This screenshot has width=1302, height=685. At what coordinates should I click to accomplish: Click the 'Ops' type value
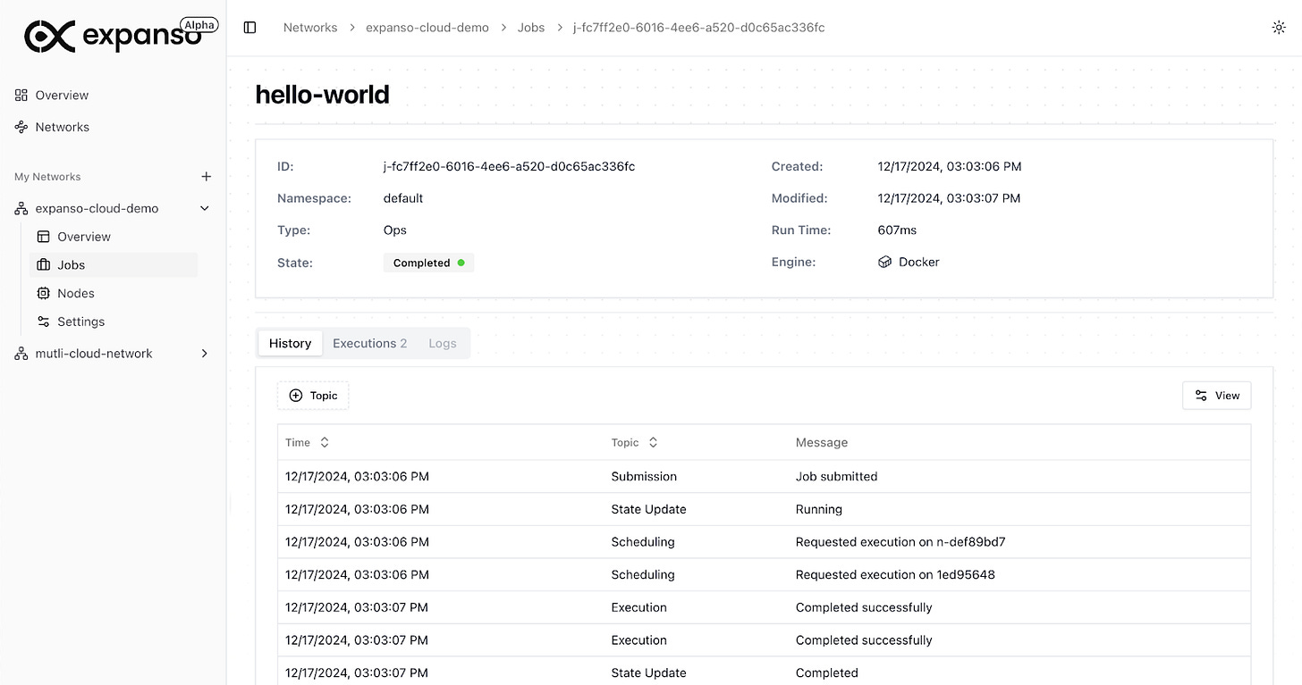395,230
